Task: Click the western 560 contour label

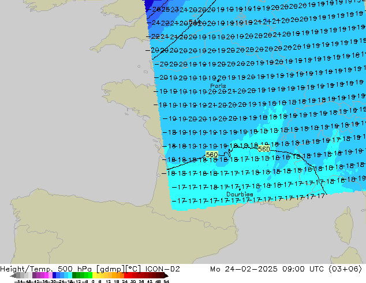Action: click(x=212, y=155)
